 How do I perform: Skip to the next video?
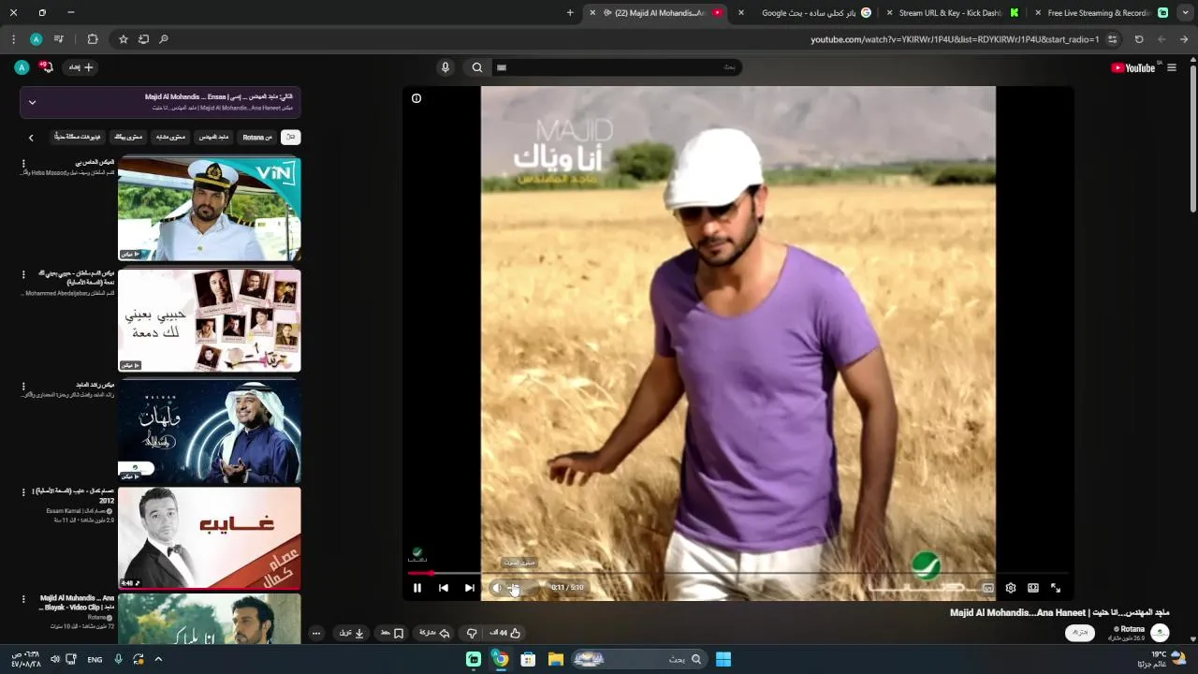(x=470, y=588)
